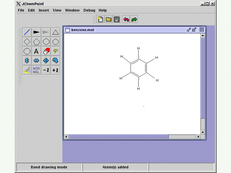Close the benzene.mol internal window
The width and height of the screenshot is (231, 173).
pos(202,30)
